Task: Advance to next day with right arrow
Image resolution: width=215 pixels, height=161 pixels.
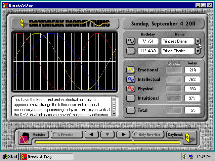Action: point(123,135)
